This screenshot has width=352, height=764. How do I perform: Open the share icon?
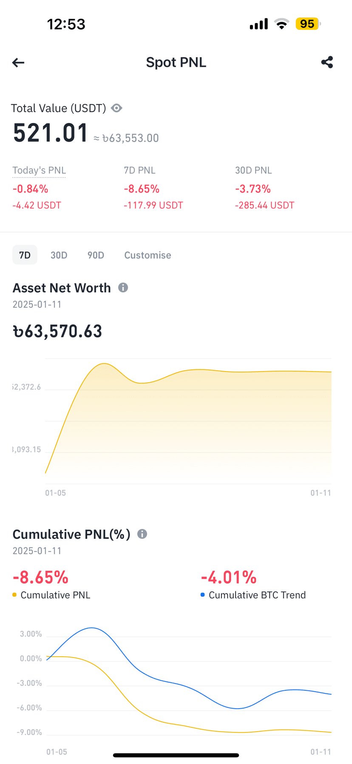point(327,62)
